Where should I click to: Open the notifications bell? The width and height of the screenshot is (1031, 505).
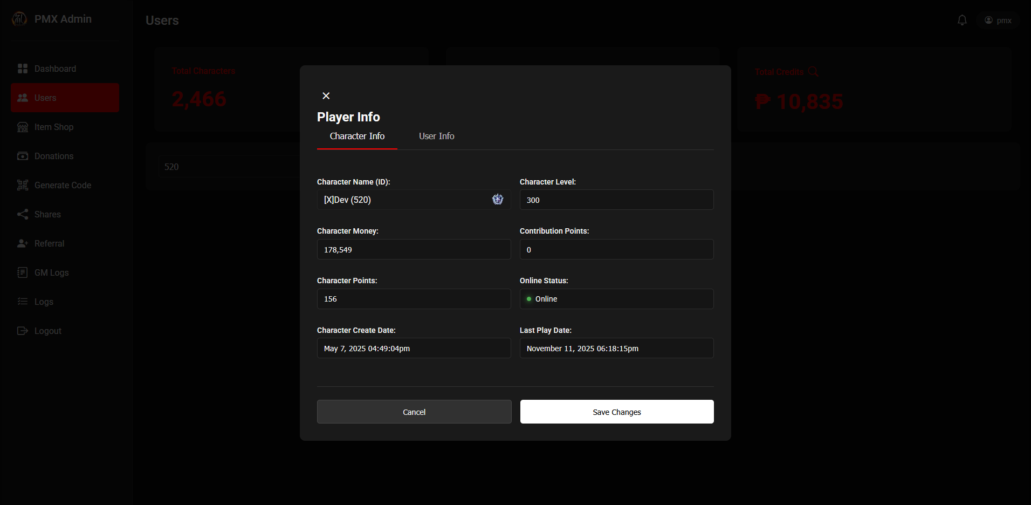961,21
